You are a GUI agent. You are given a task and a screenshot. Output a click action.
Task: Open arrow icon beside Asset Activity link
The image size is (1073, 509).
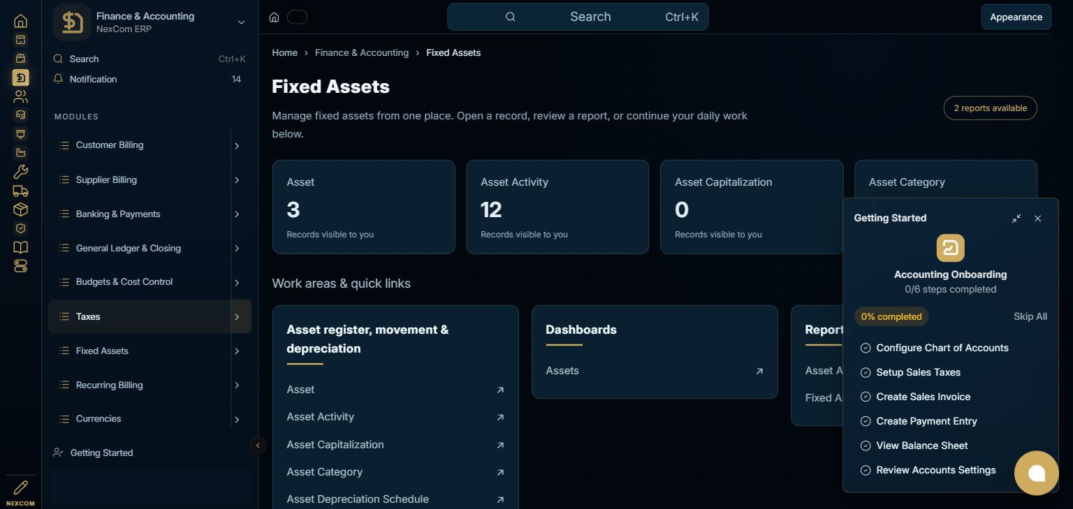[500, 418]
